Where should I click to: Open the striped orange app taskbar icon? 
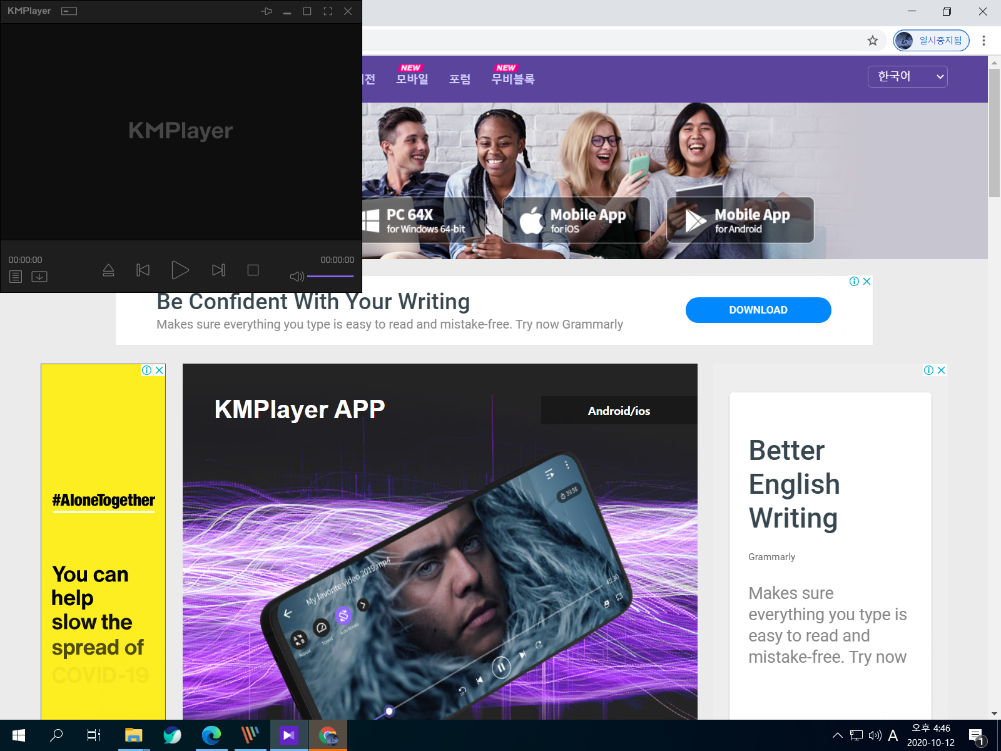coord(250,735)
